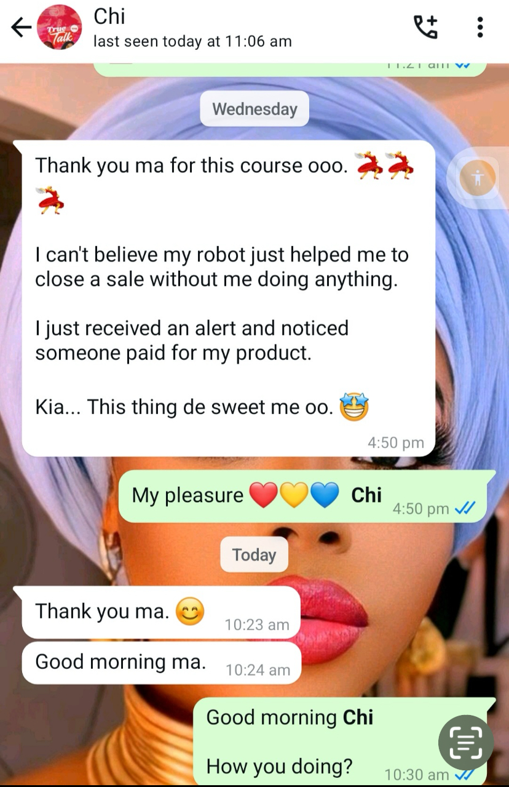
Task: Tap the last seen today status text
Action: pos(192,42)
